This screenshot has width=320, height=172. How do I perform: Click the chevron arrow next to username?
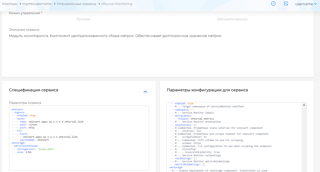315,4
